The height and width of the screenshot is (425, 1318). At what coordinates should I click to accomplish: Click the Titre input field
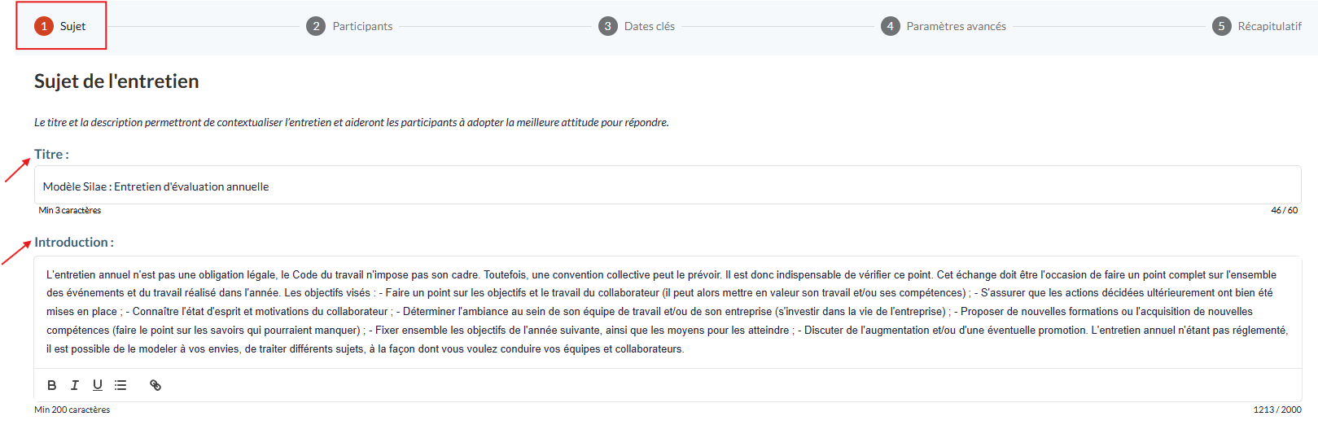668,186
